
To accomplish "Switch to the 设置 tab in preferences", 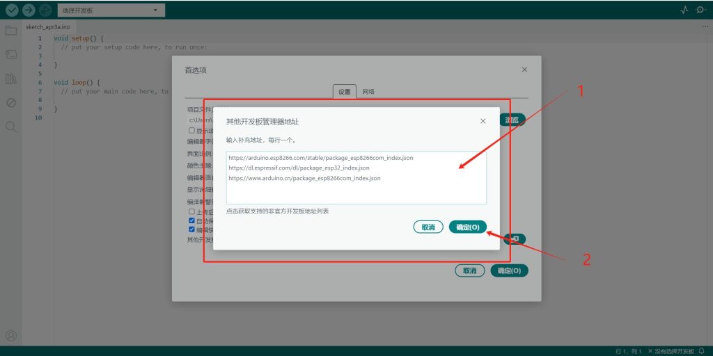I will (344, 91).
